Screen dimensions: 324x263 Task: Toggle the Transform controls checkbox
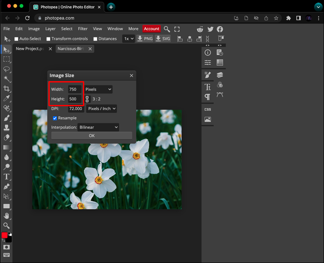[48, 39]
